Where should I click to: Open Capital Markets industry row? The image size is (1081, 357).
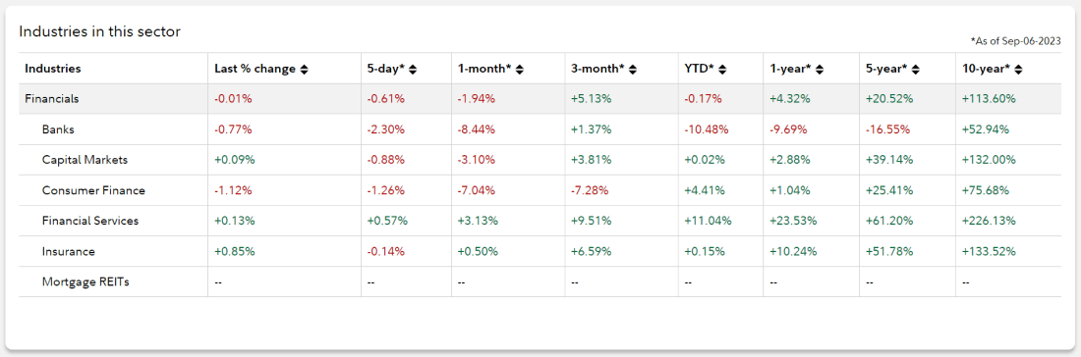point(85,160)
